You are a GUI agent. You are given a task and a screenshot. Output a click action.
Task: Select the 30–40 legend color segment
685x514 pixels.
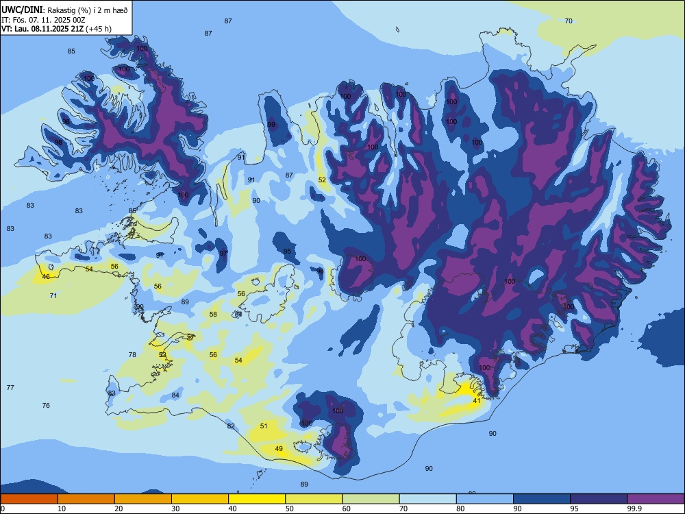tap(200, 499)
